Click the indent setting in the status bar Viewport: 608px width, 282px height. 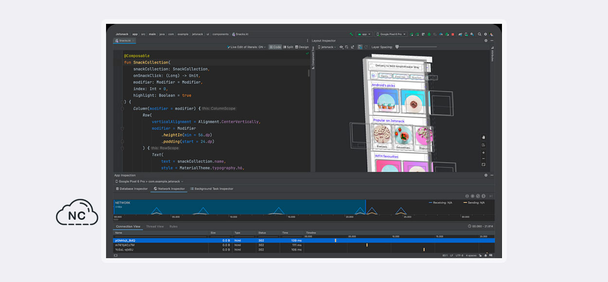point(471,255)
